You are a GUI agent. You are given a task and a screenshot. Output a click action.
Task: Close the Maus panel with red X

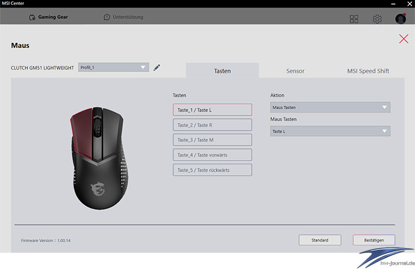[404, 39]
